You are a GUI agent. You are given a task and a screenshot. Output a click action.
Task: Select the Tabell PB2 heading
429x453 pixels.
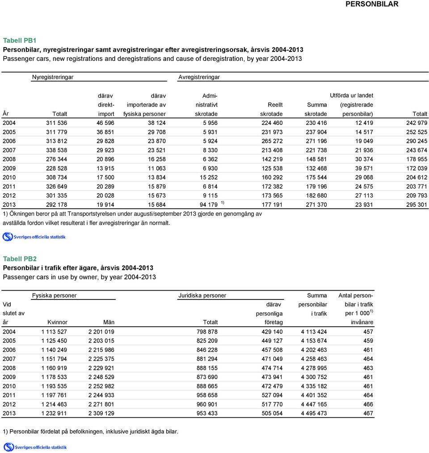pyautogui.click(x=20, y=259)
